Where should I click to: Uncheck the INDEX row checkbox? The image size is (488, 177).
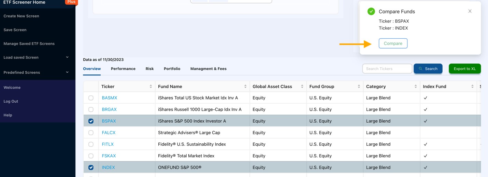click(91, 167)
